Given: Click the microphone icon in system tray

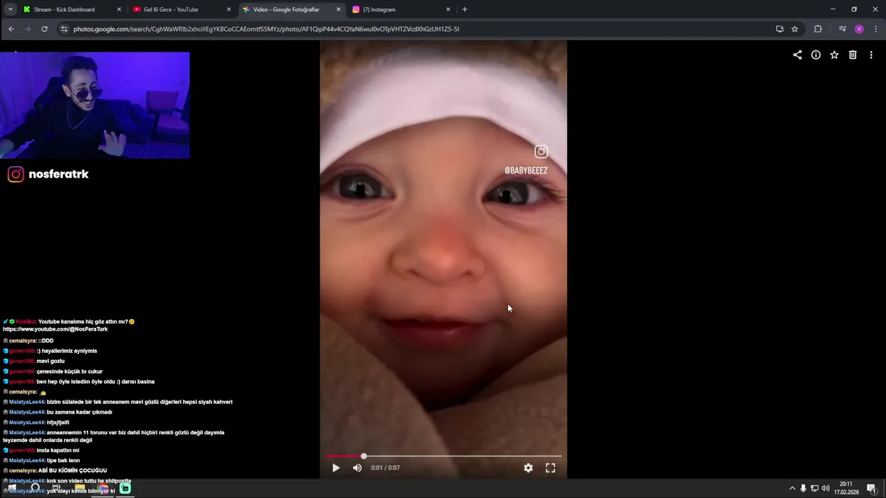Looking at the screenshot, I should pyautogui.click(x=803, y=488).
